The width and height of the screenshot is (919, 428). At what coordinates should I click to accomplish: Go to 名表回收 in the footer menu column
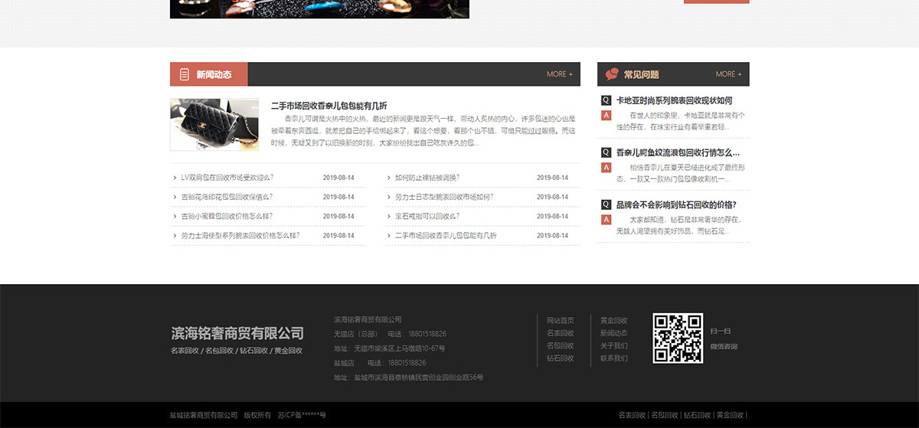click(x=560, y=333)
